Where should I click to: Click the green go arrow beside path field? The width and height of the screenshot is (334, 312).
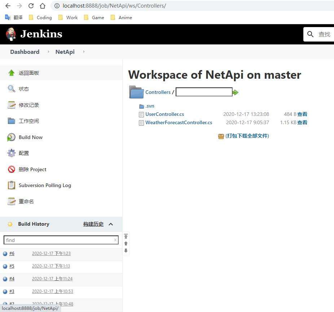pyautogui.click(x=236, y=92)
